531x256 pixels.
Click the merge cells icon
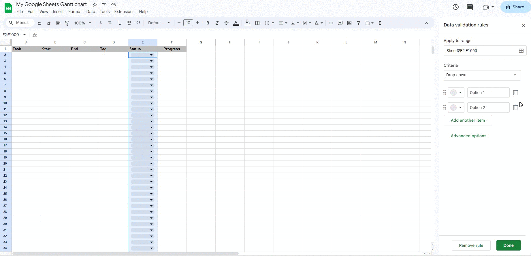[267, 23]
